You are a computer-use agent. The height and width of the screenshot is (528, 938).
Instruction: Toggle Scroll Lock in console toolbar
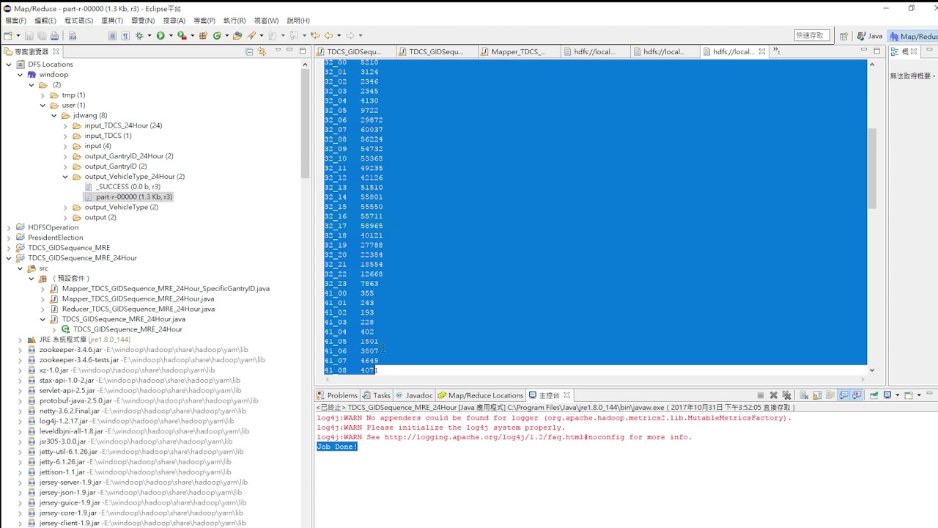817,395
